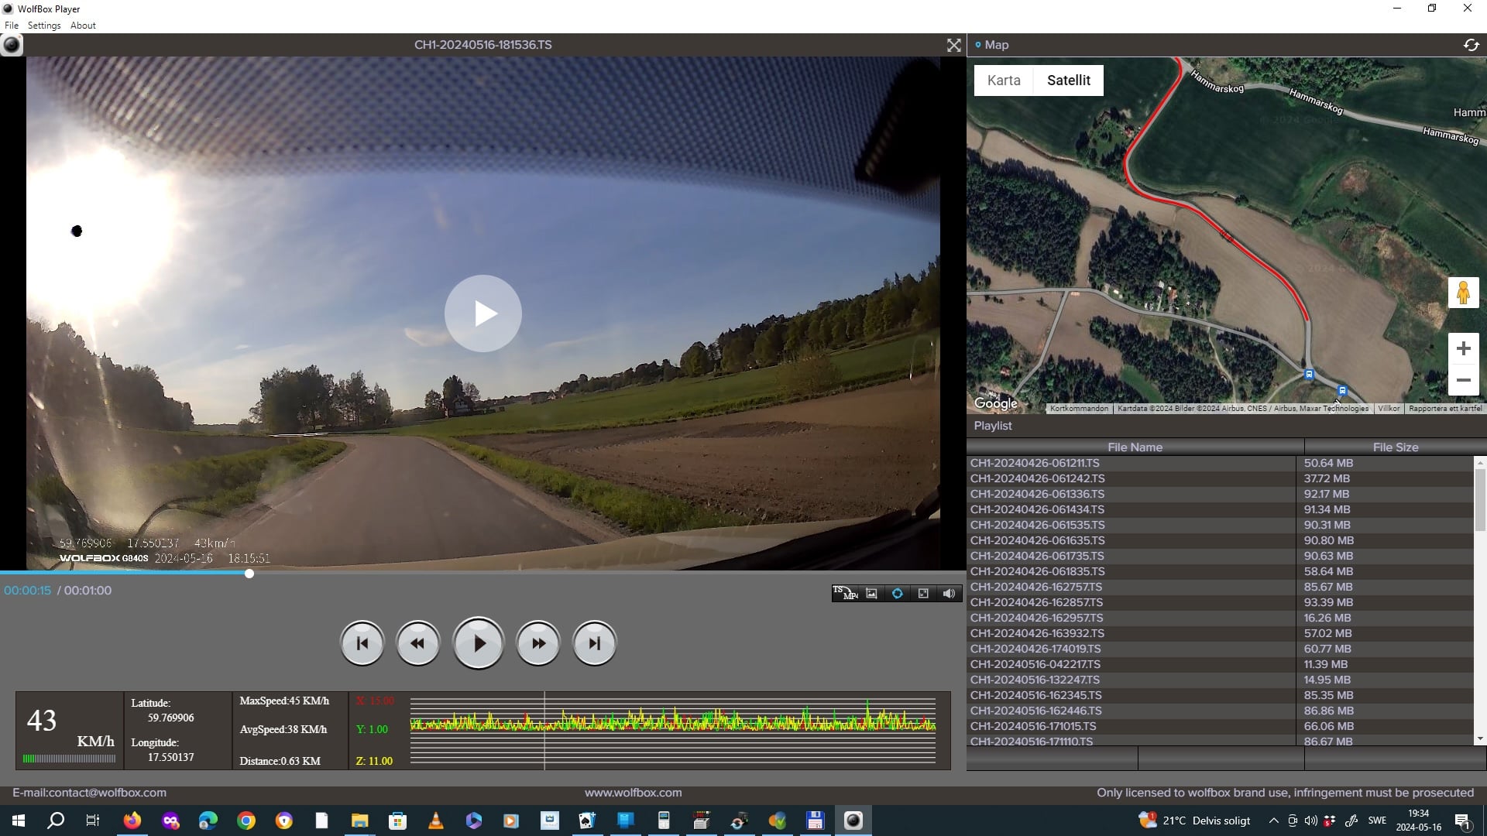The height and width of the screenshot is (836, 1487).
Task: Open the File menu
Action: point(12,26)
